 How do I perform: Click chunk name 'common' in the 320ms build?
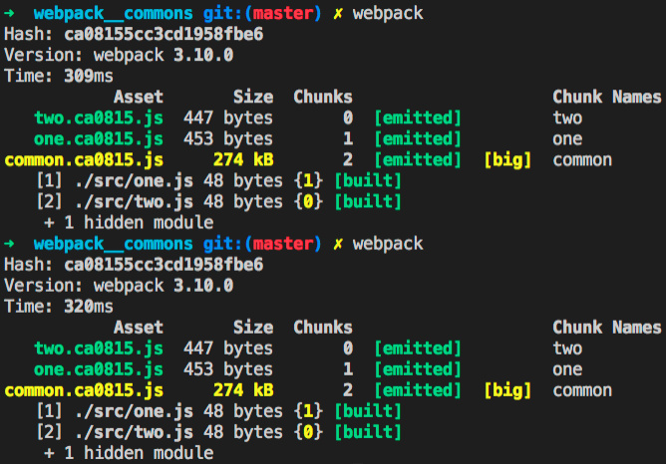coord(582,390)
